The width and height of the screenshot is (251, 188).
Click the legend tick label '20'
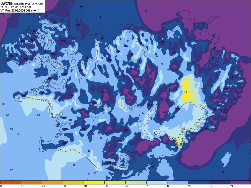(x=43, y=186)
